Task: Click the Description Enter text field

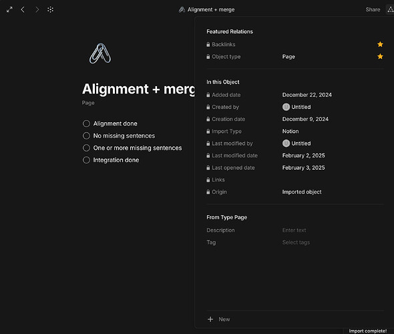Action: click(294, 230)
